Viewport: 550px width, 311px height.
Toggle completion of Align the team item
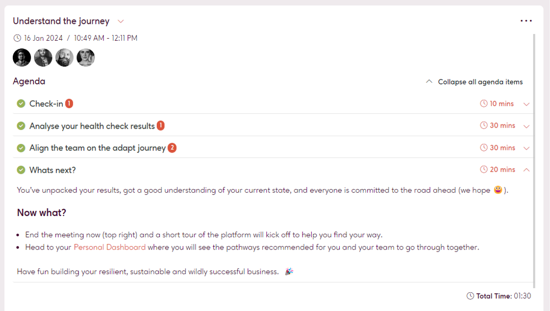point(21,147)
